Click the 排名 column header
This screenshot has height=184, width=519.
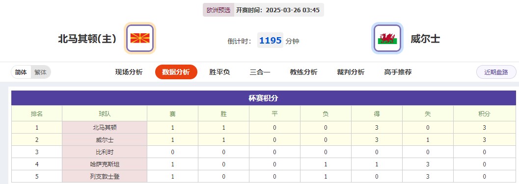(37, 114)
